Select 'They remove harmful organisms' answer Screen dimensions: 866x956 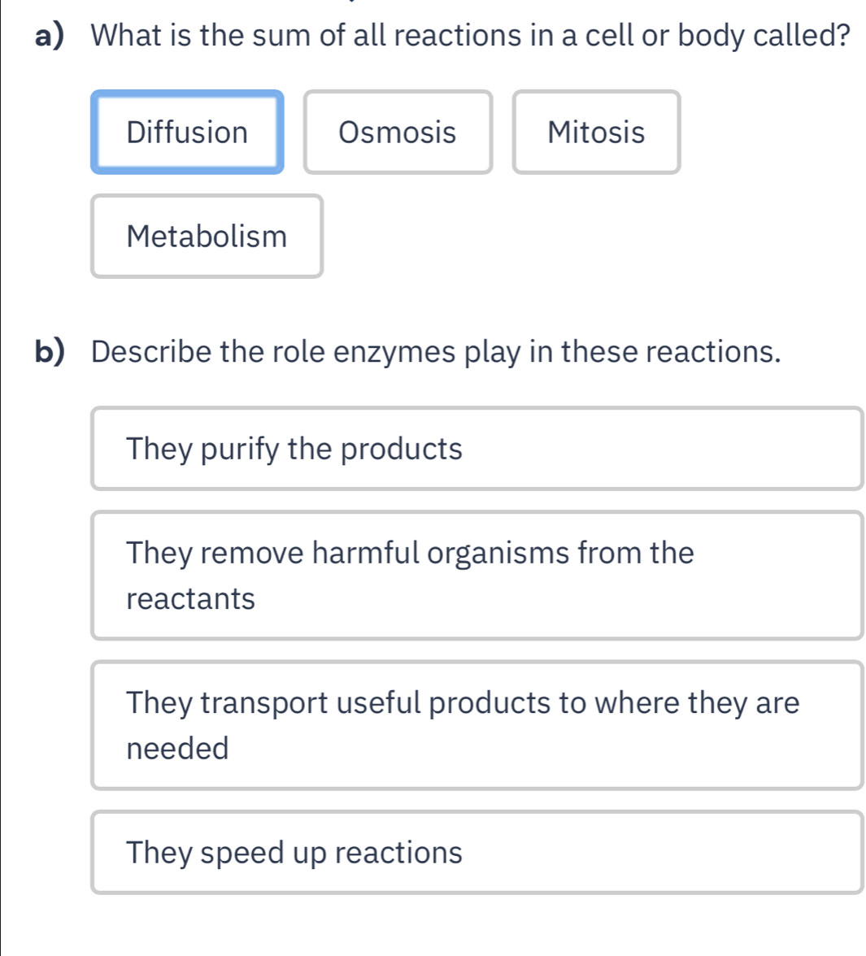[x=477, y=576]
